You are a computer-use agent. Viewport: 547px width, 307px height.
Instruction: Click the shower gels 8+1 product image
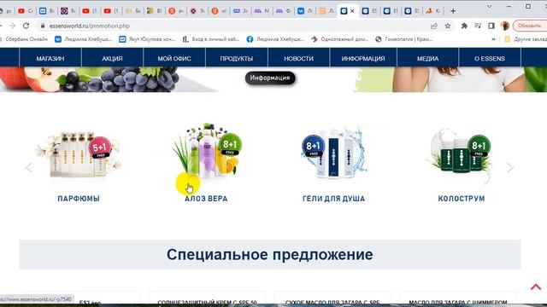point(333,153)
